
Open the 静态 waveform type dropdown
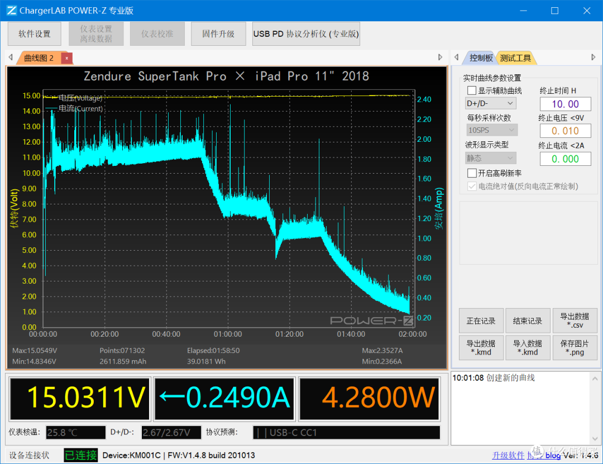click(x=491, y=158)
